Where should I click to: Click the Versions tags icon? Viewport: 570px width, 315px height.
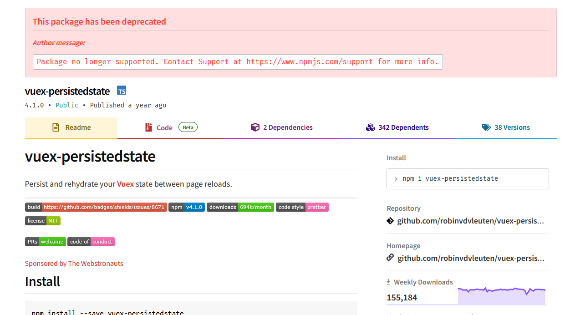pos(486,127)
